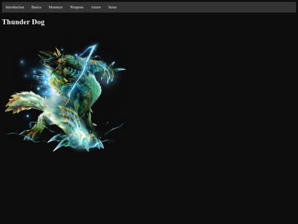Click the Thunder Dog heading
This screenshot has height=224, width=298.
(x=23, y=22)
